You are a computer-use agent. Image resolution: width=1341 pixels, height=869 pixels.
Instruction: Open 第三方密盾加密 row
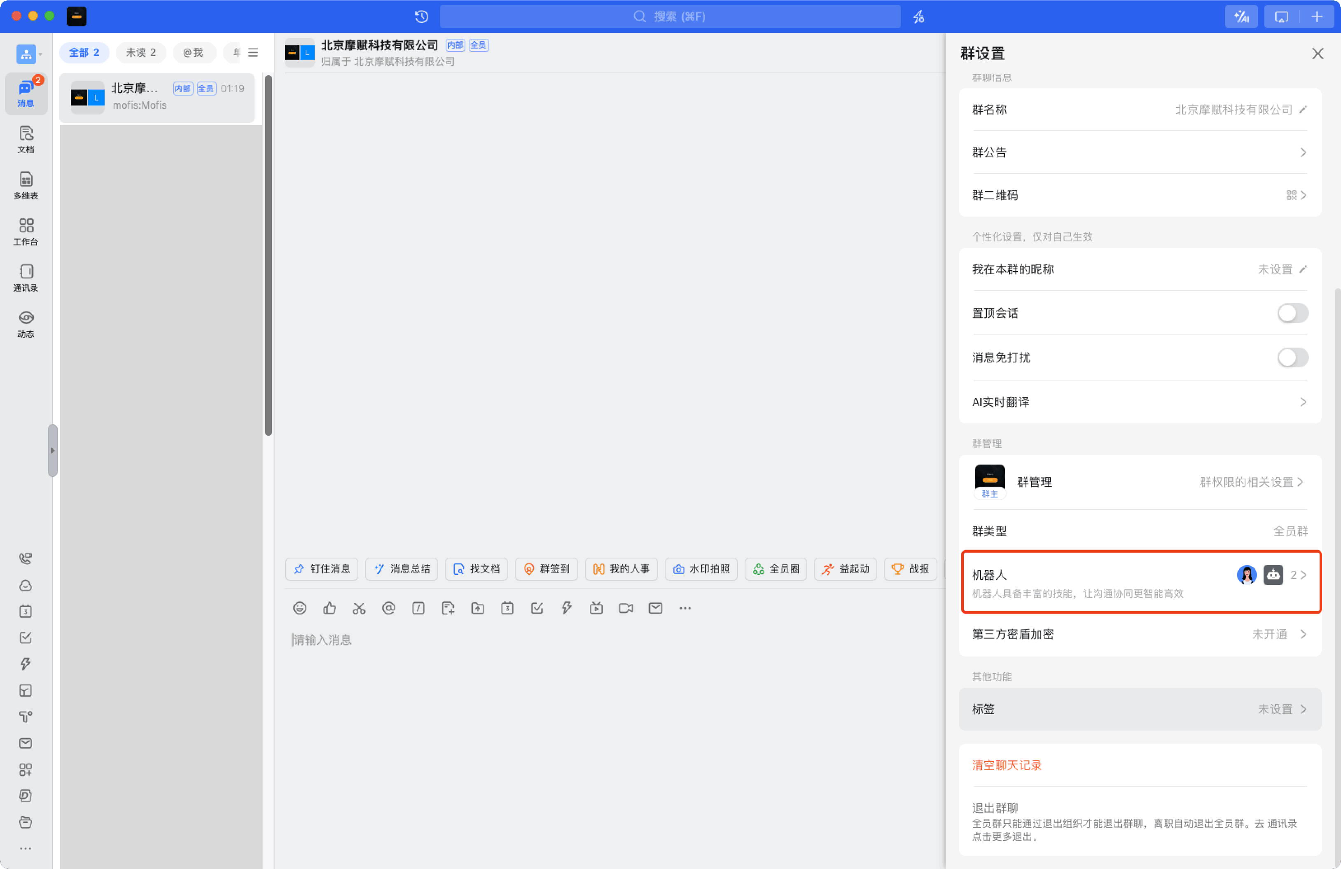coord(1139,635)
